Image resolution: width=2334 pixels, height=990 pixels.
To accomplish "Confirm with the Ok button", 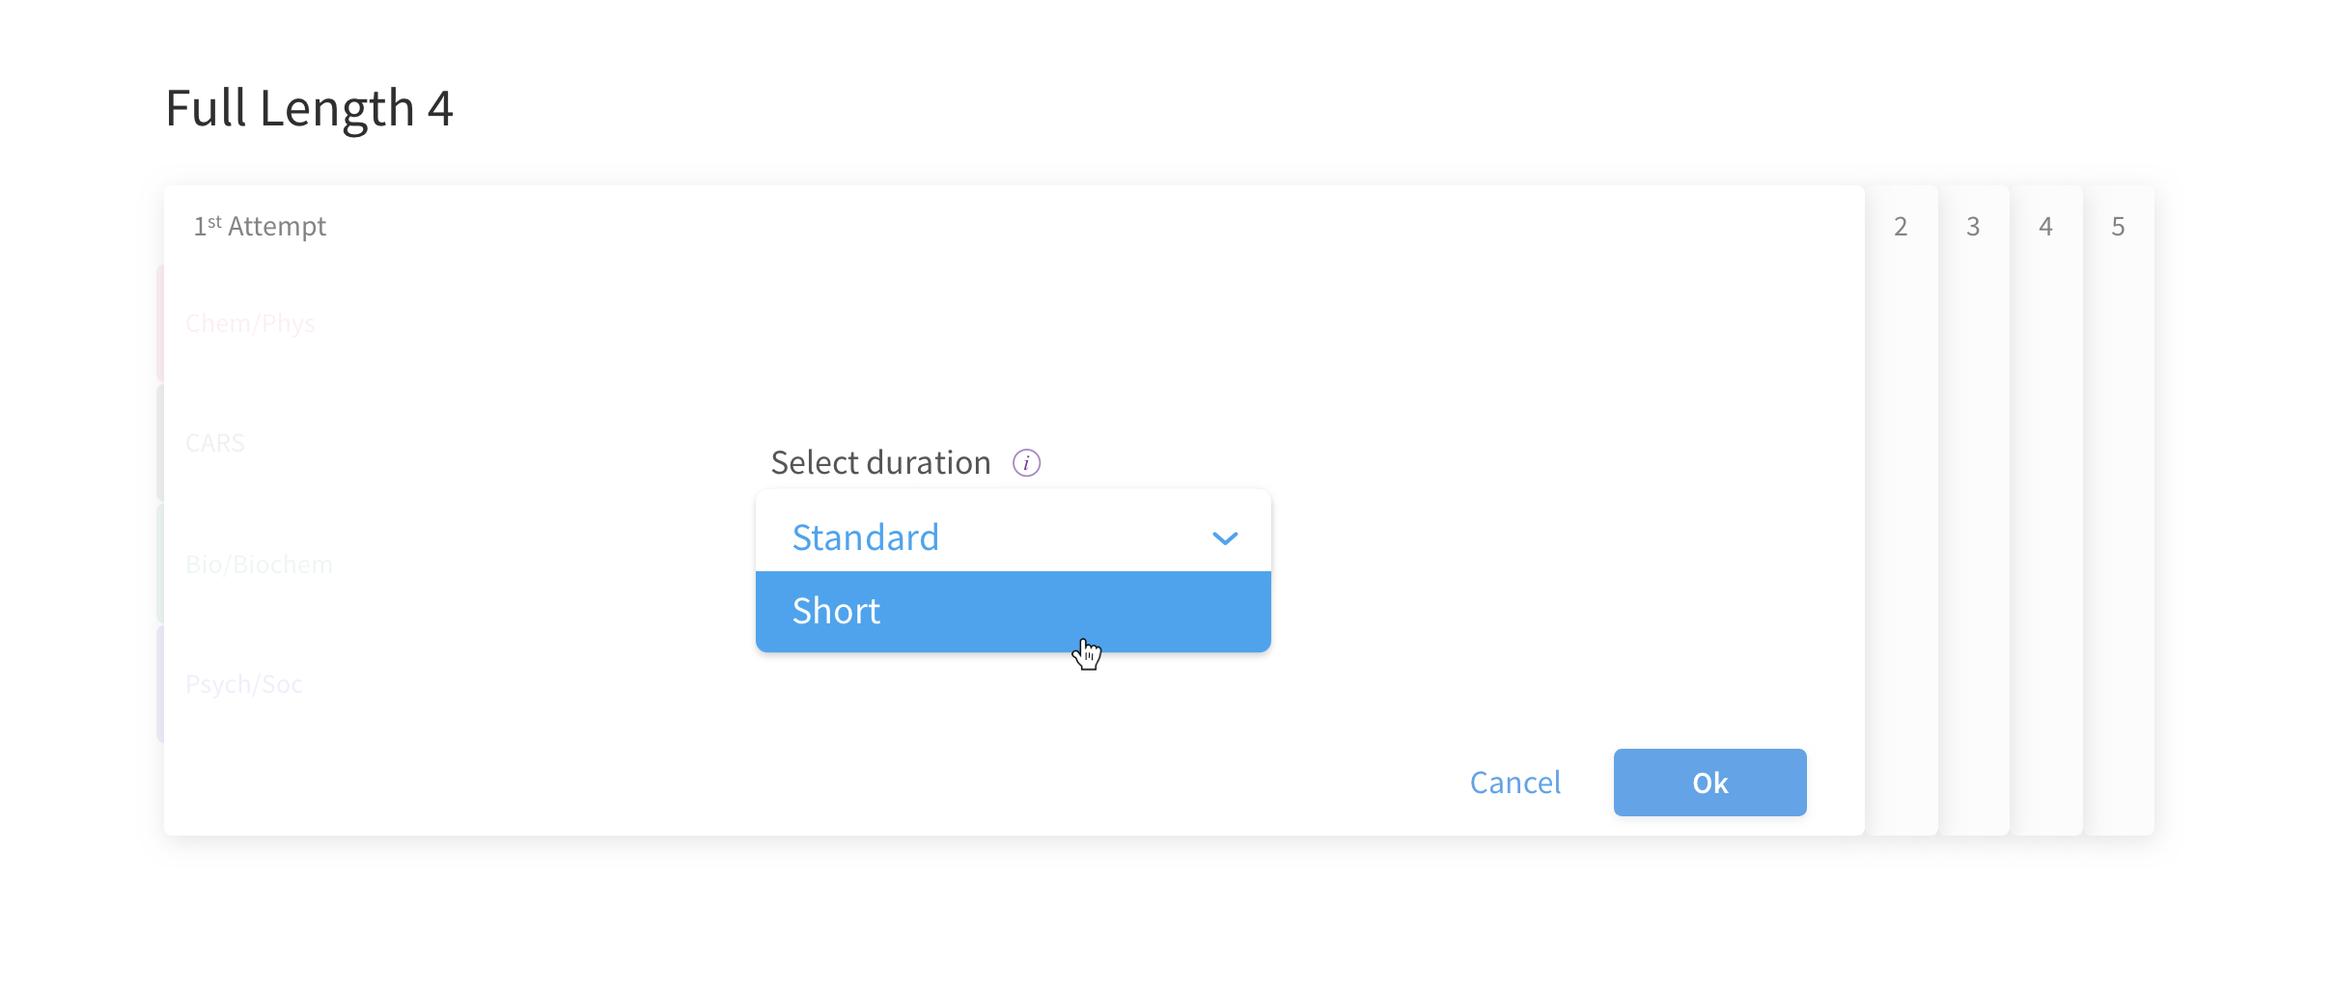I will (x=1709, y=783).
